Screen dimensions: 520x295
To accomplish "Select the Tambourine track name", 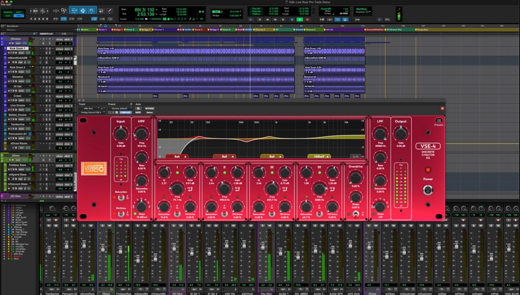I will click(x=18, y=124).
